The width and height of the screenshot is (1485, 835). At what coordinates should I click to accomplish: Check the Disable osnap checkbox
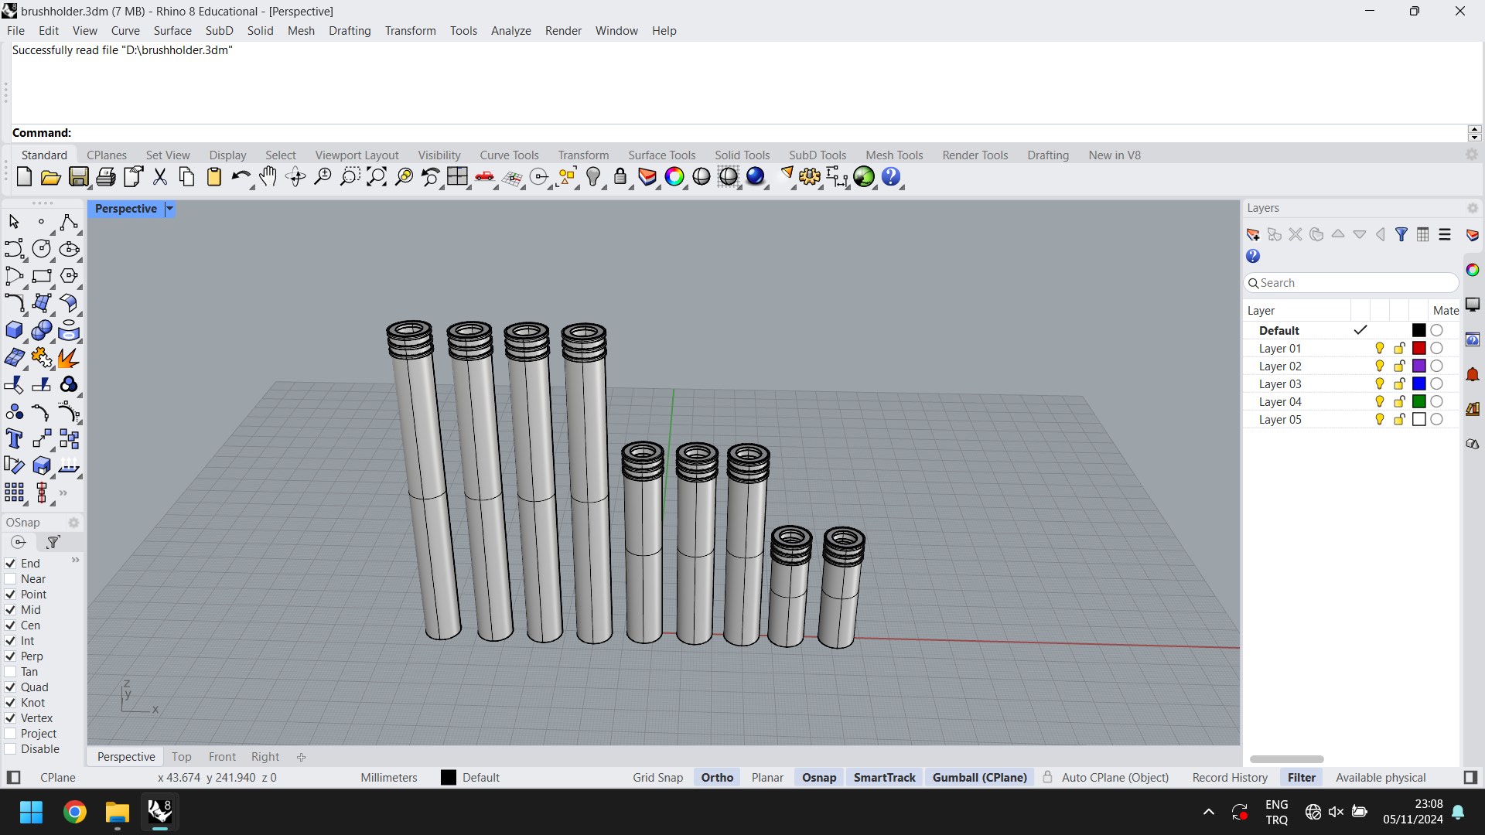(10, 749)
